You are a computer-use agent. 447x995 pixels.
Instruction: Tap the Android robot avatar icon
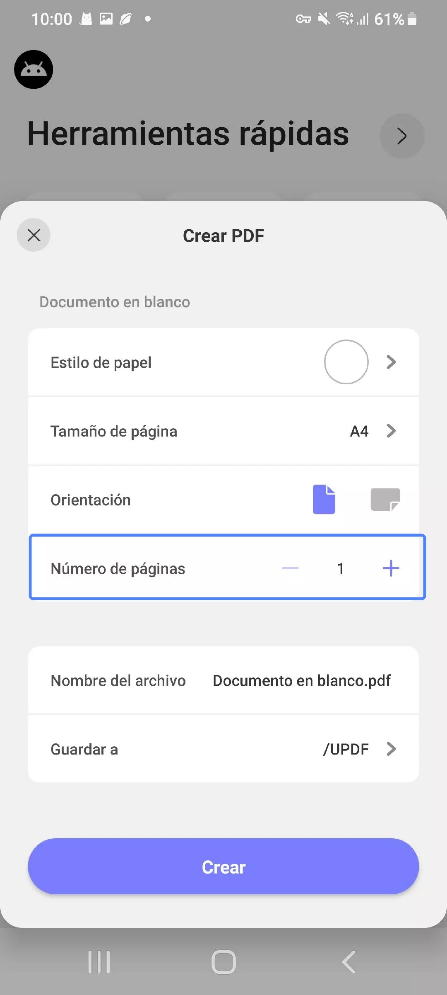point(34,69)
